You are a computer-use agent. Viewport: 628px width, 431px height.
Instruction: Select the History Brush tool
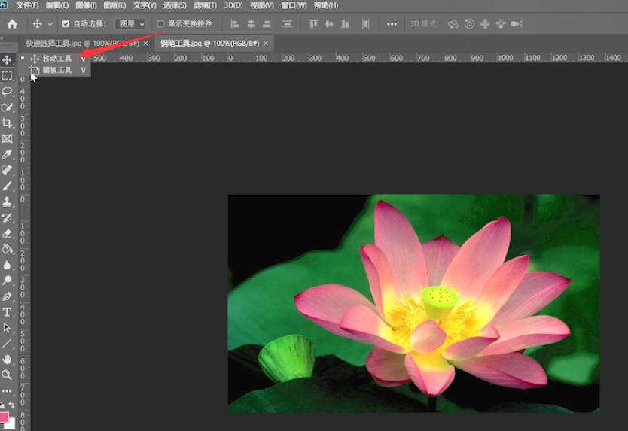coord(7,217)
